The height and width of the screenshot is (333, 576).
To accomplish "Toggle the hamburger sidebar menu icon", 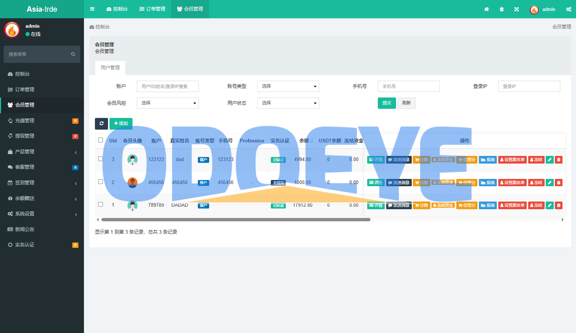I will pos(92,9).
